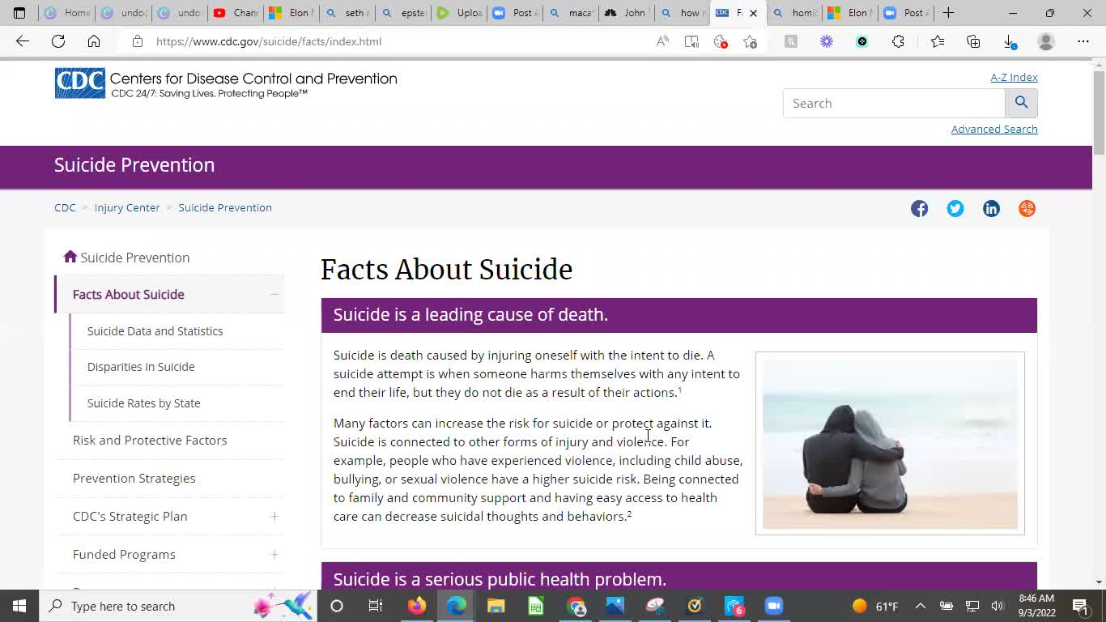The image size is (1106, 622).
Task: Close the active CDC tab
Action: pos(753,13)
